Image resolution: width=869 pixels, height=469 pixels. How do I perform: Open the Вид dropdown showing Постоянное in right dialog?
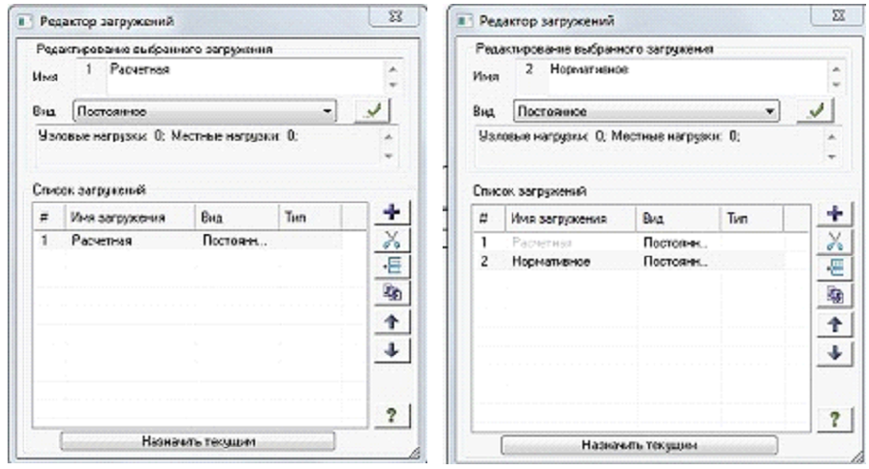646,111
